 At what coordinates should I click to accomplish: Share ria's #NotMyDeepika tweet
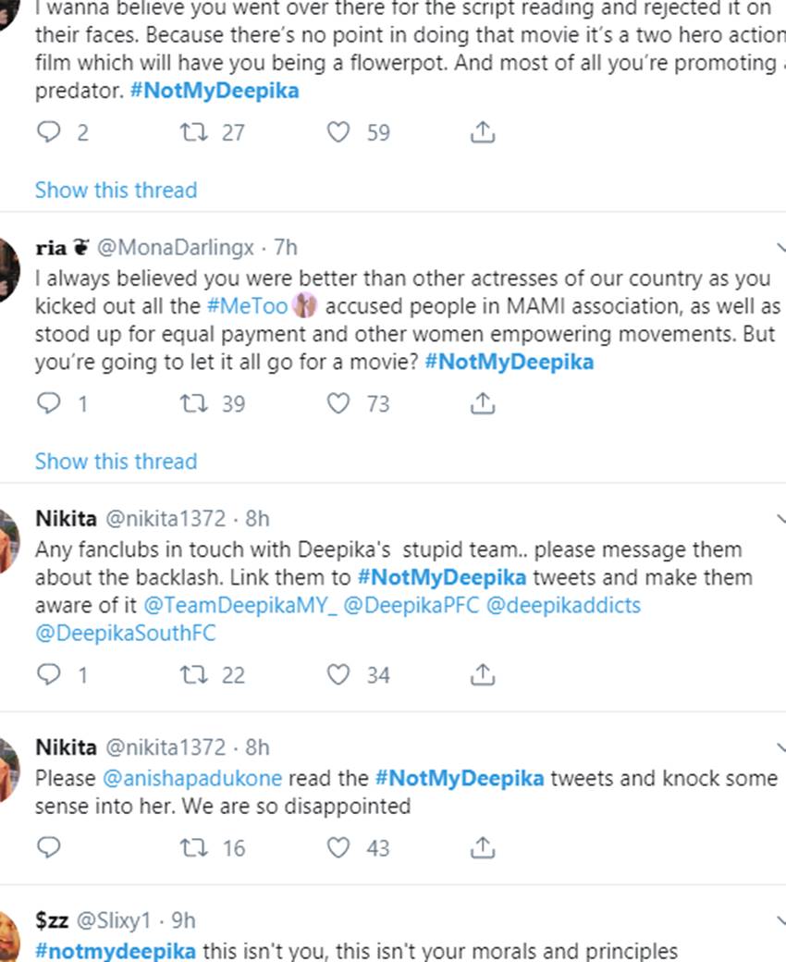482,404
